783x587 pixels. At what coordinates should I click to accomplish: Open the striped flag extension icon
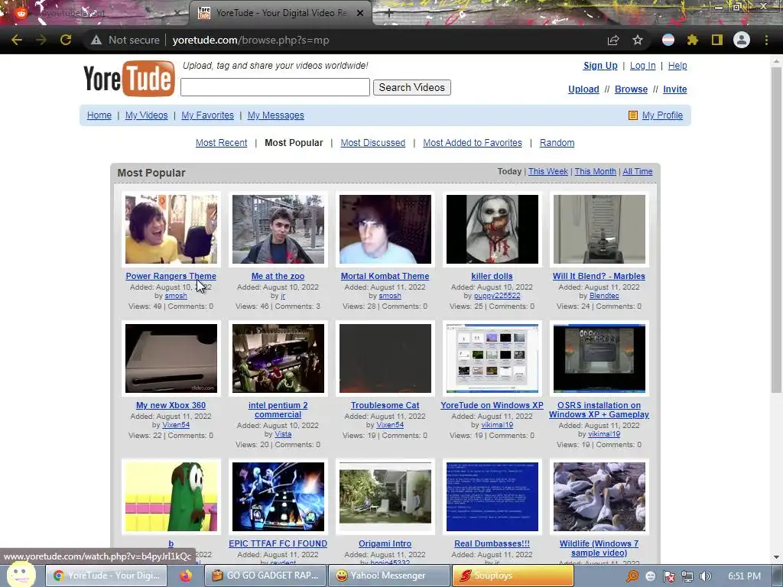tap(668, 40)
